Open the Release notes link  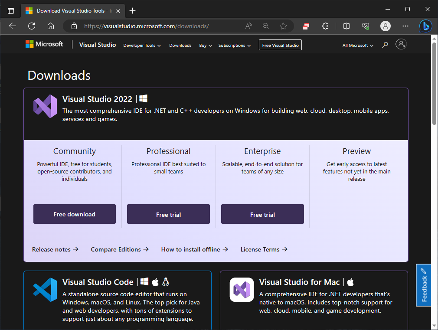[x=56, y=249]
